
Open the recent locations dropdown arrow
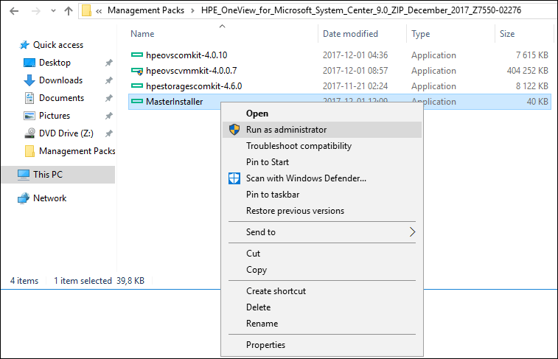[x=53, y=10]
